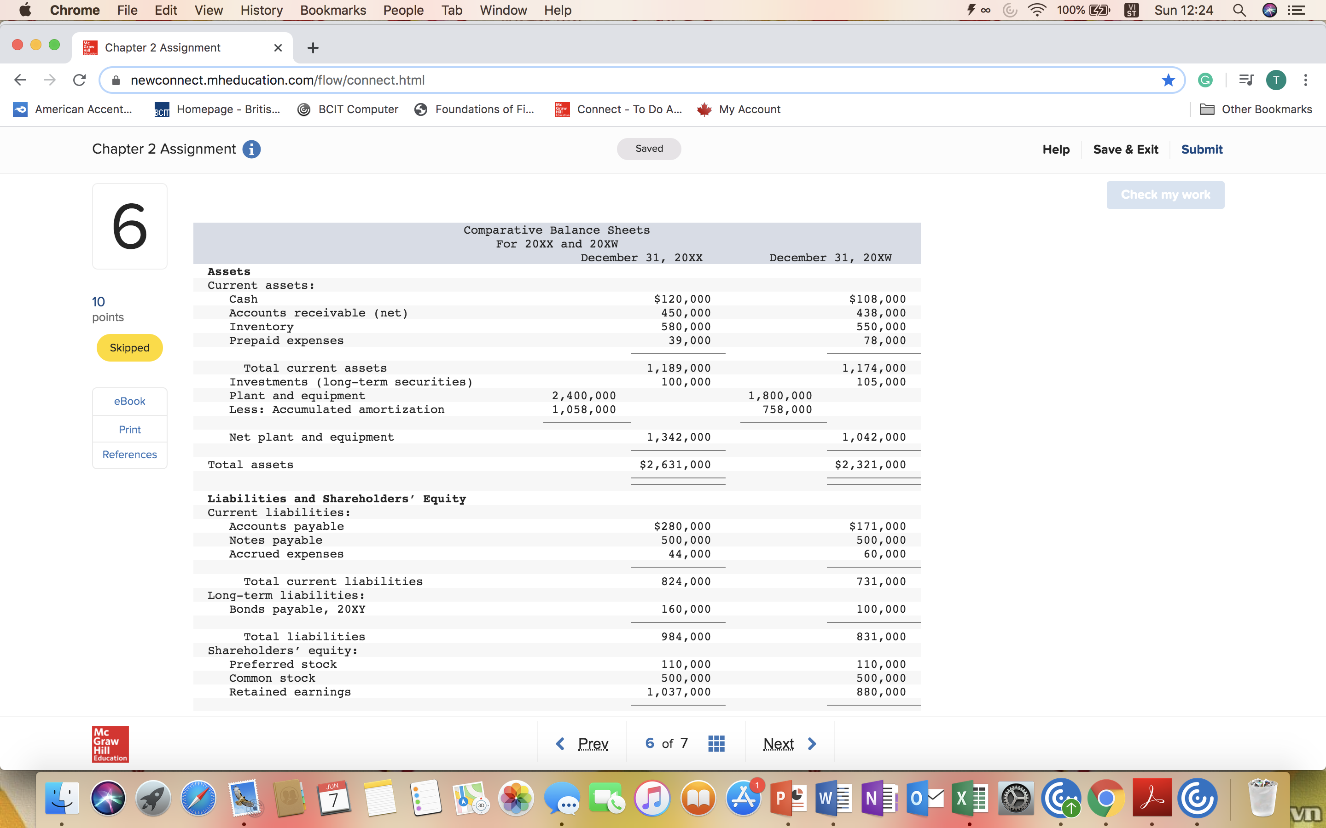Open the eBook link

pos(129,401)
